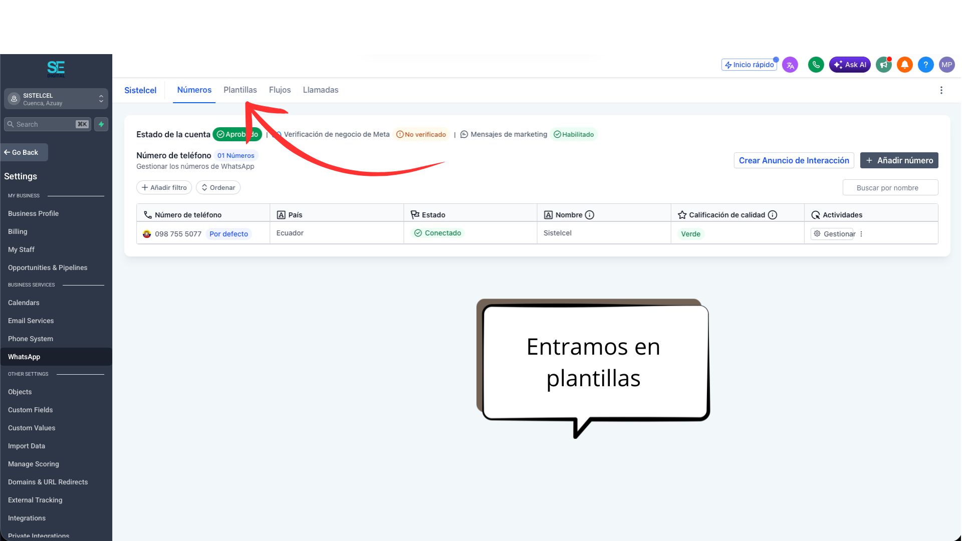Switch to the Plantillas tab
This screenshot has height=541, width=962.
click(x=240, y=90)
